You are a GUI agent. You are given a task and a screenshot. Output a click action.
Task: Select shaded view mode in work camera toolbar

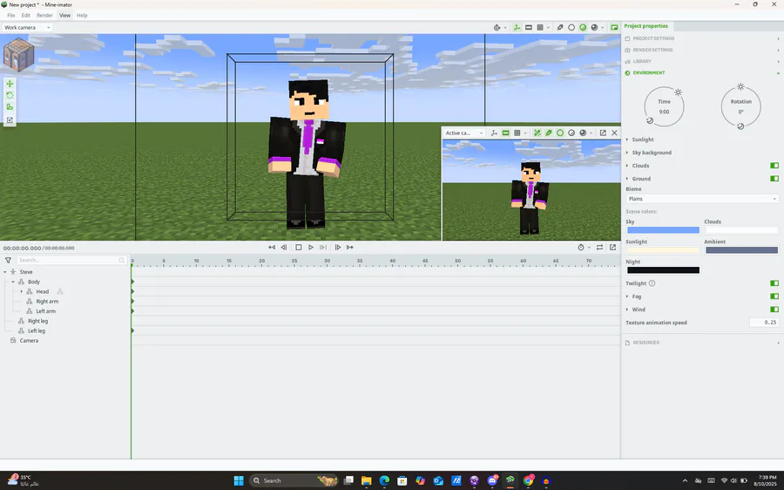[583, 28]
